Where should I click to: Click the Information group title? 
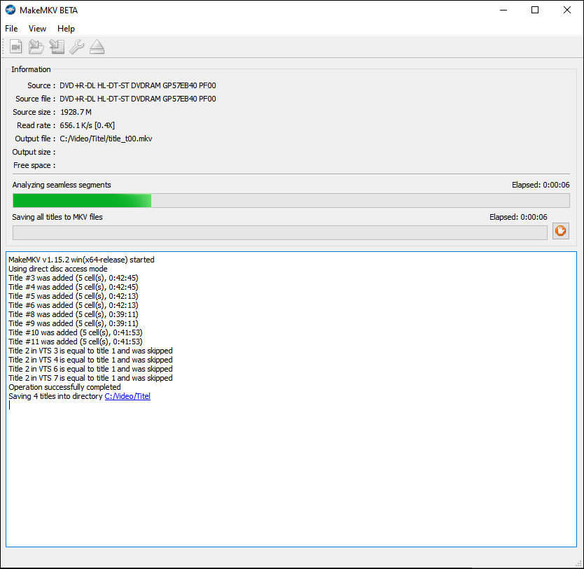tap(31, 69)
